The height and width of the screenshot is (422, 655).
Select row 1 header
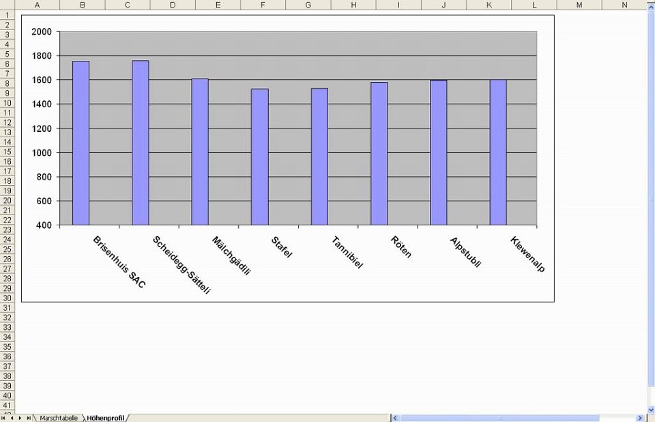(x=7, y=15)
